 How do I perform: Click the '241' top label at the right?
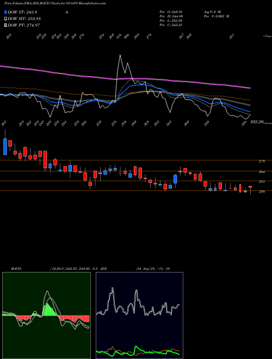coord(232,36)
